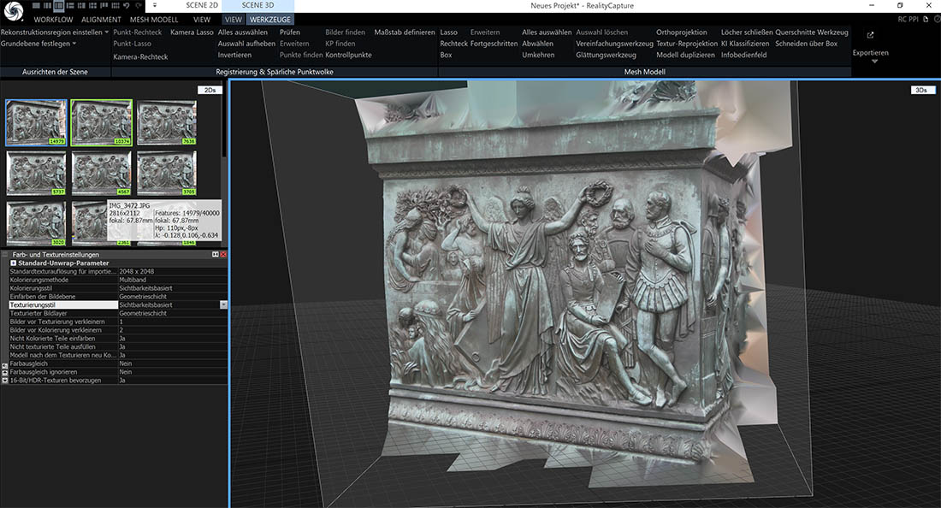The image size is (941, 508).
Task: Open the Texturierungsstil value dropdown arrow
Action: [x=223, y=304]
